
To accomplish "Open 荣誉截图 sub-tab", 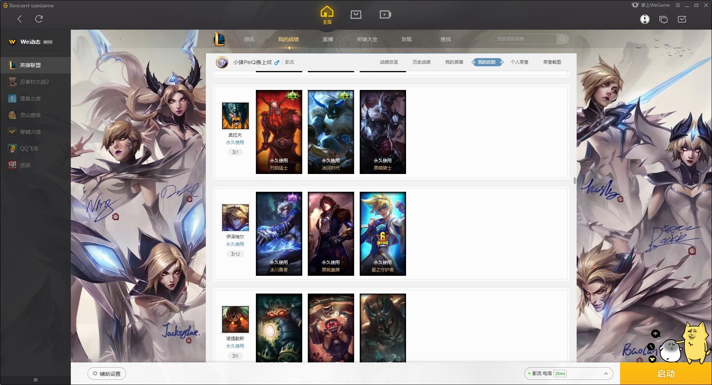I will [x=552, y=62].
